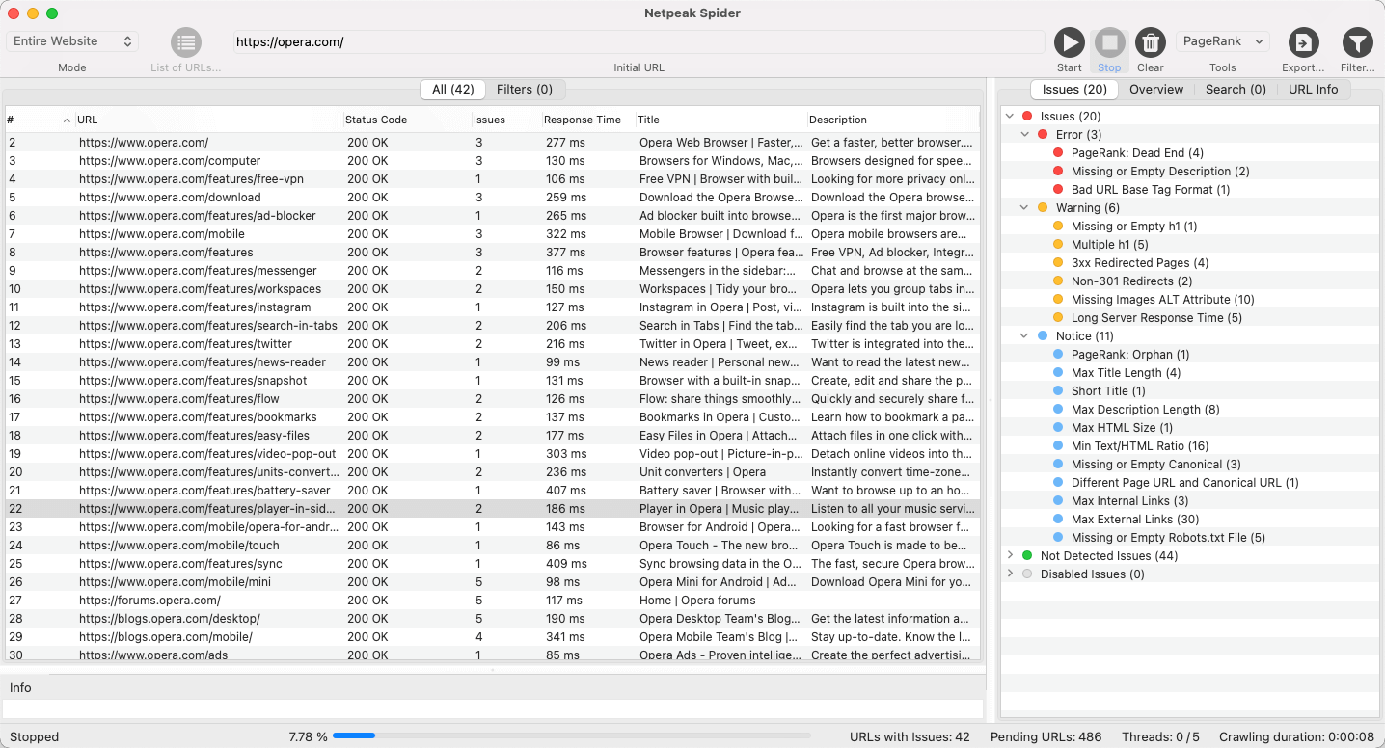Click orange dot beside 3xx Redirected Pages
Image resolution: width=1385 pixels, height=748 pixels.
1058,263
